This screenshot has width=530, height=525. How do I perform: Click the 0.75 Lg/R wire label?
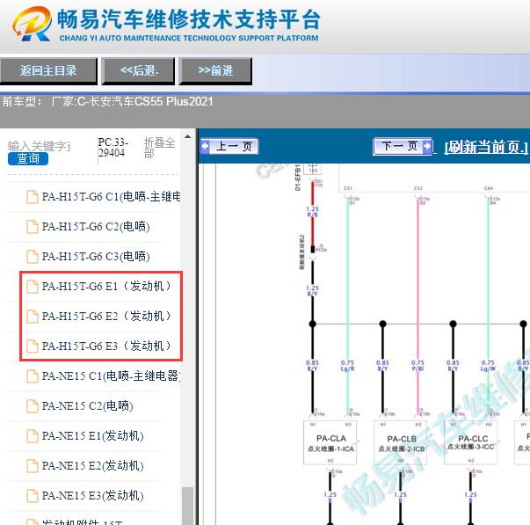[347, 365]
